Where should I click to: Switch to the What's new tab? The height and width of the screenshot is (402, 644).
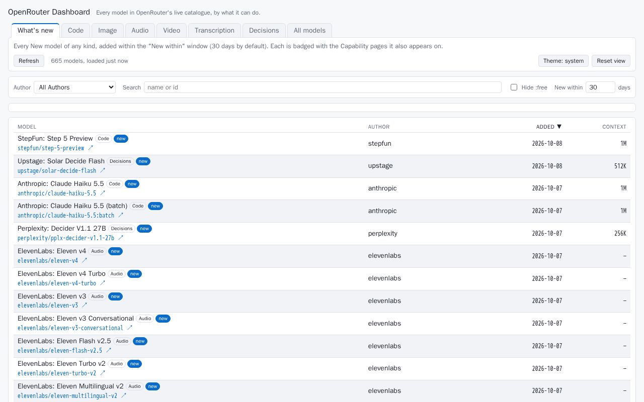(35, 30)
